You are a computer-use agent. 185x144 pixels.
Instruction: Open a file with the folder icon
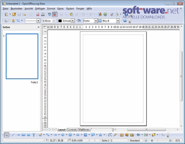[14, 14]
